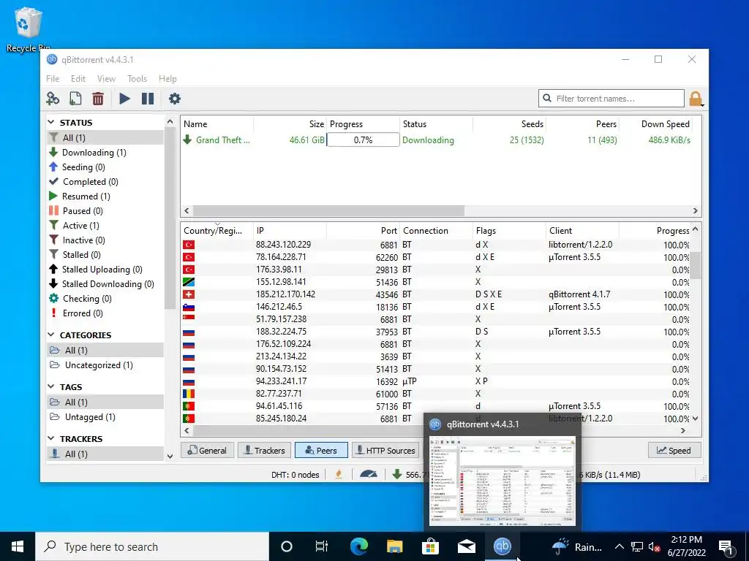This screenshot has width=749, height=561.
Task: Click the red Delete torrent trash icon
Action: 98,99
